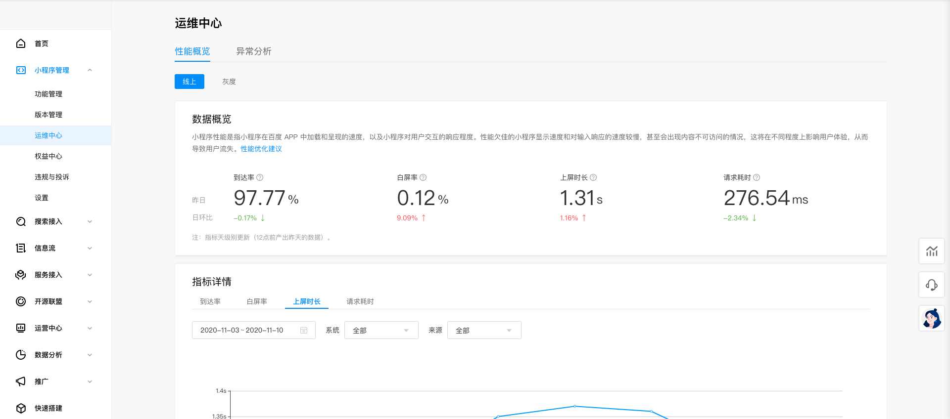Click the help icon beside 上屏时长
950x419 pixels.
593,177
